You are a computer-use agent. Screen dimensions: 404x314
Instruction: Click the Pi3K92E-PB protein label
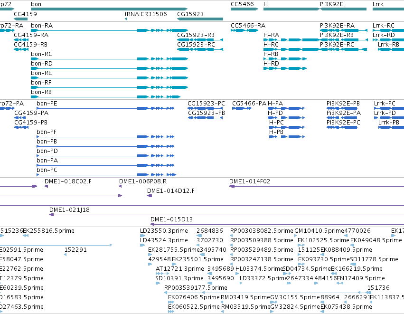tap(343, 104)
